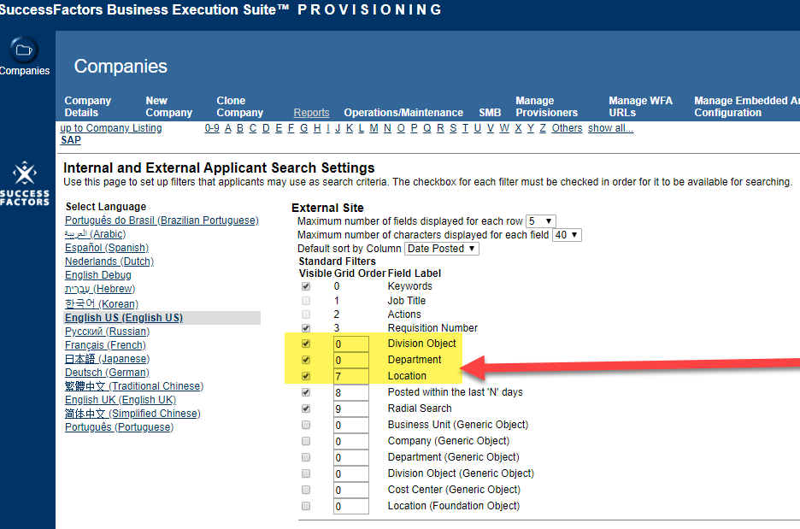Image resolution: width=800 pixels, height=529 pixels.
Task: Choose the Simplified Chinese language link
Action: [x=132, y=414]
